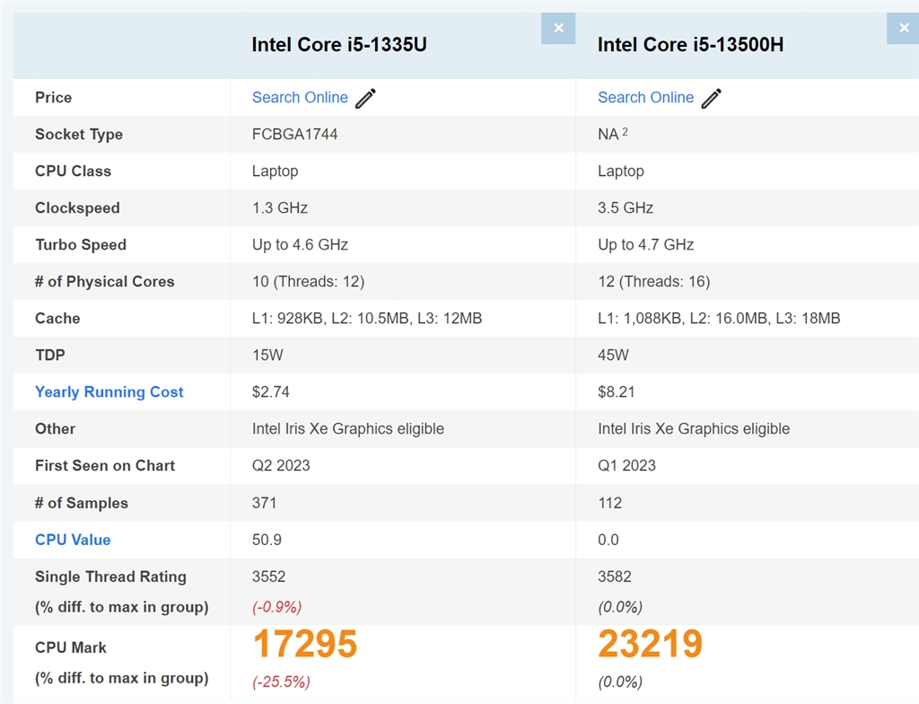
Task: Click the pencil icon for i5-13500H price
Action: (x=711, y=99)
